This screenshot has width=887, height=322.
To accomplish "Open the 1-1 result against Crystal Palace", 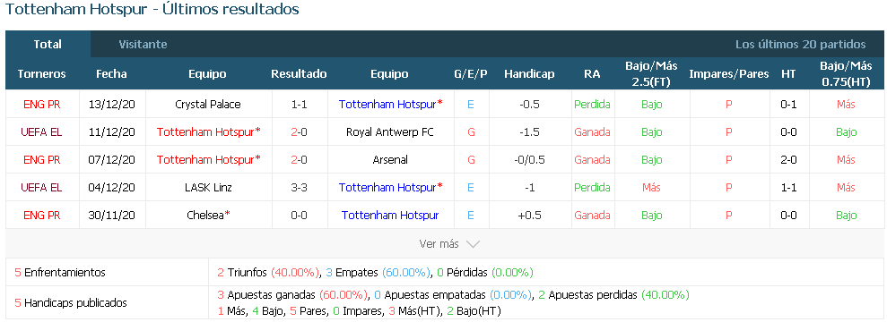I will coord(299,105).
